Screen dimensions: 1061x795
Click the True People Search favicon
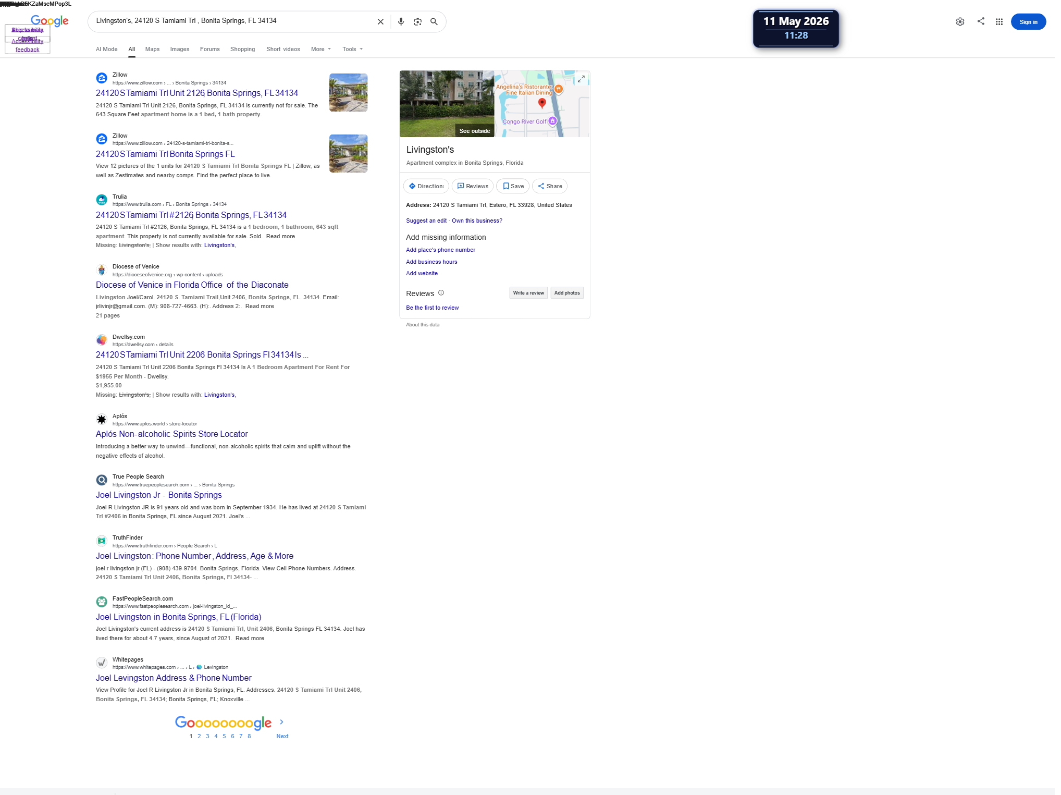102,480
